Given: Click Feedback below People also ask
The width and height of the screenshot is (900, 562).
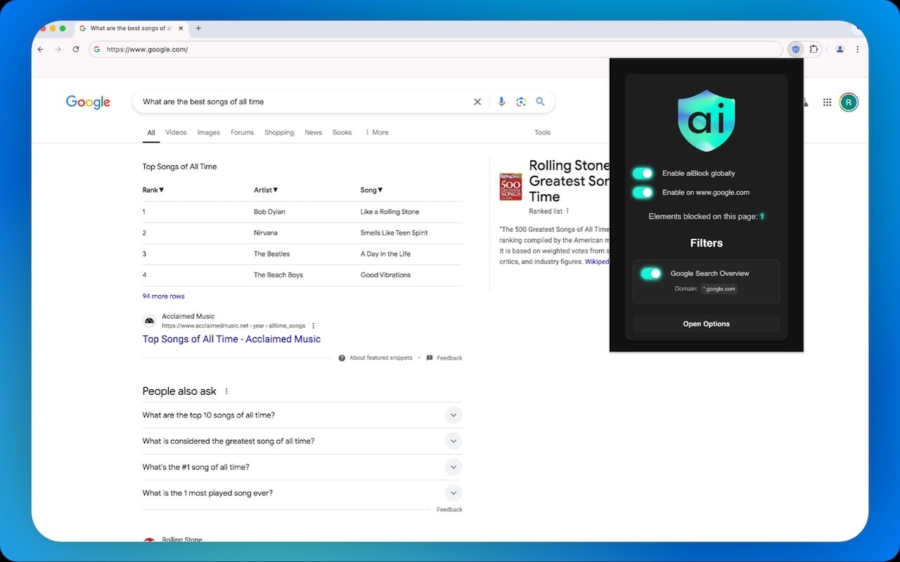Looking at the screenshot, I should coord(449,509).
